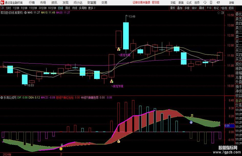The width and height of the screenshot is (242, 156).
Task: Click the 返回 back button
Action: 231,8
